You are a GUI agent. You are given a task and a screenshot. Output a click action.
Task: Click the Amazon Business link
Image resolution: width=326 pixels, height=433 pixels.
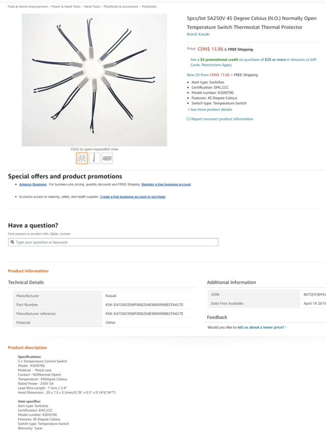[x=33, y=185]
